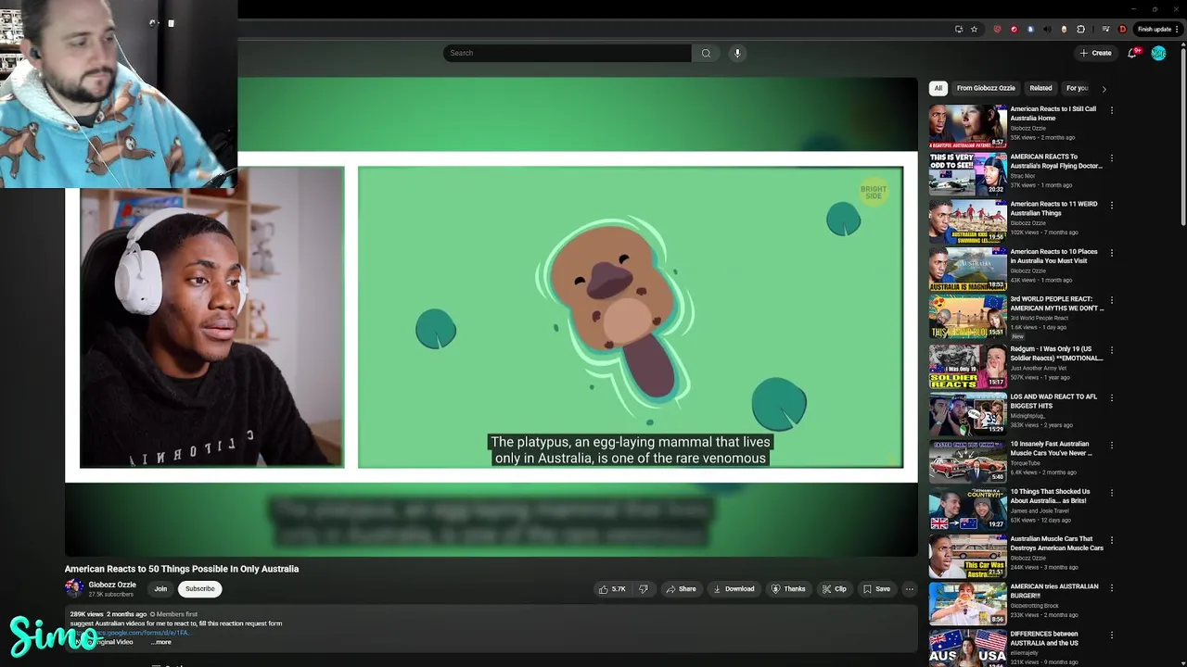
Task: Create a Clip of video
Action: click(x=834, y=589)
